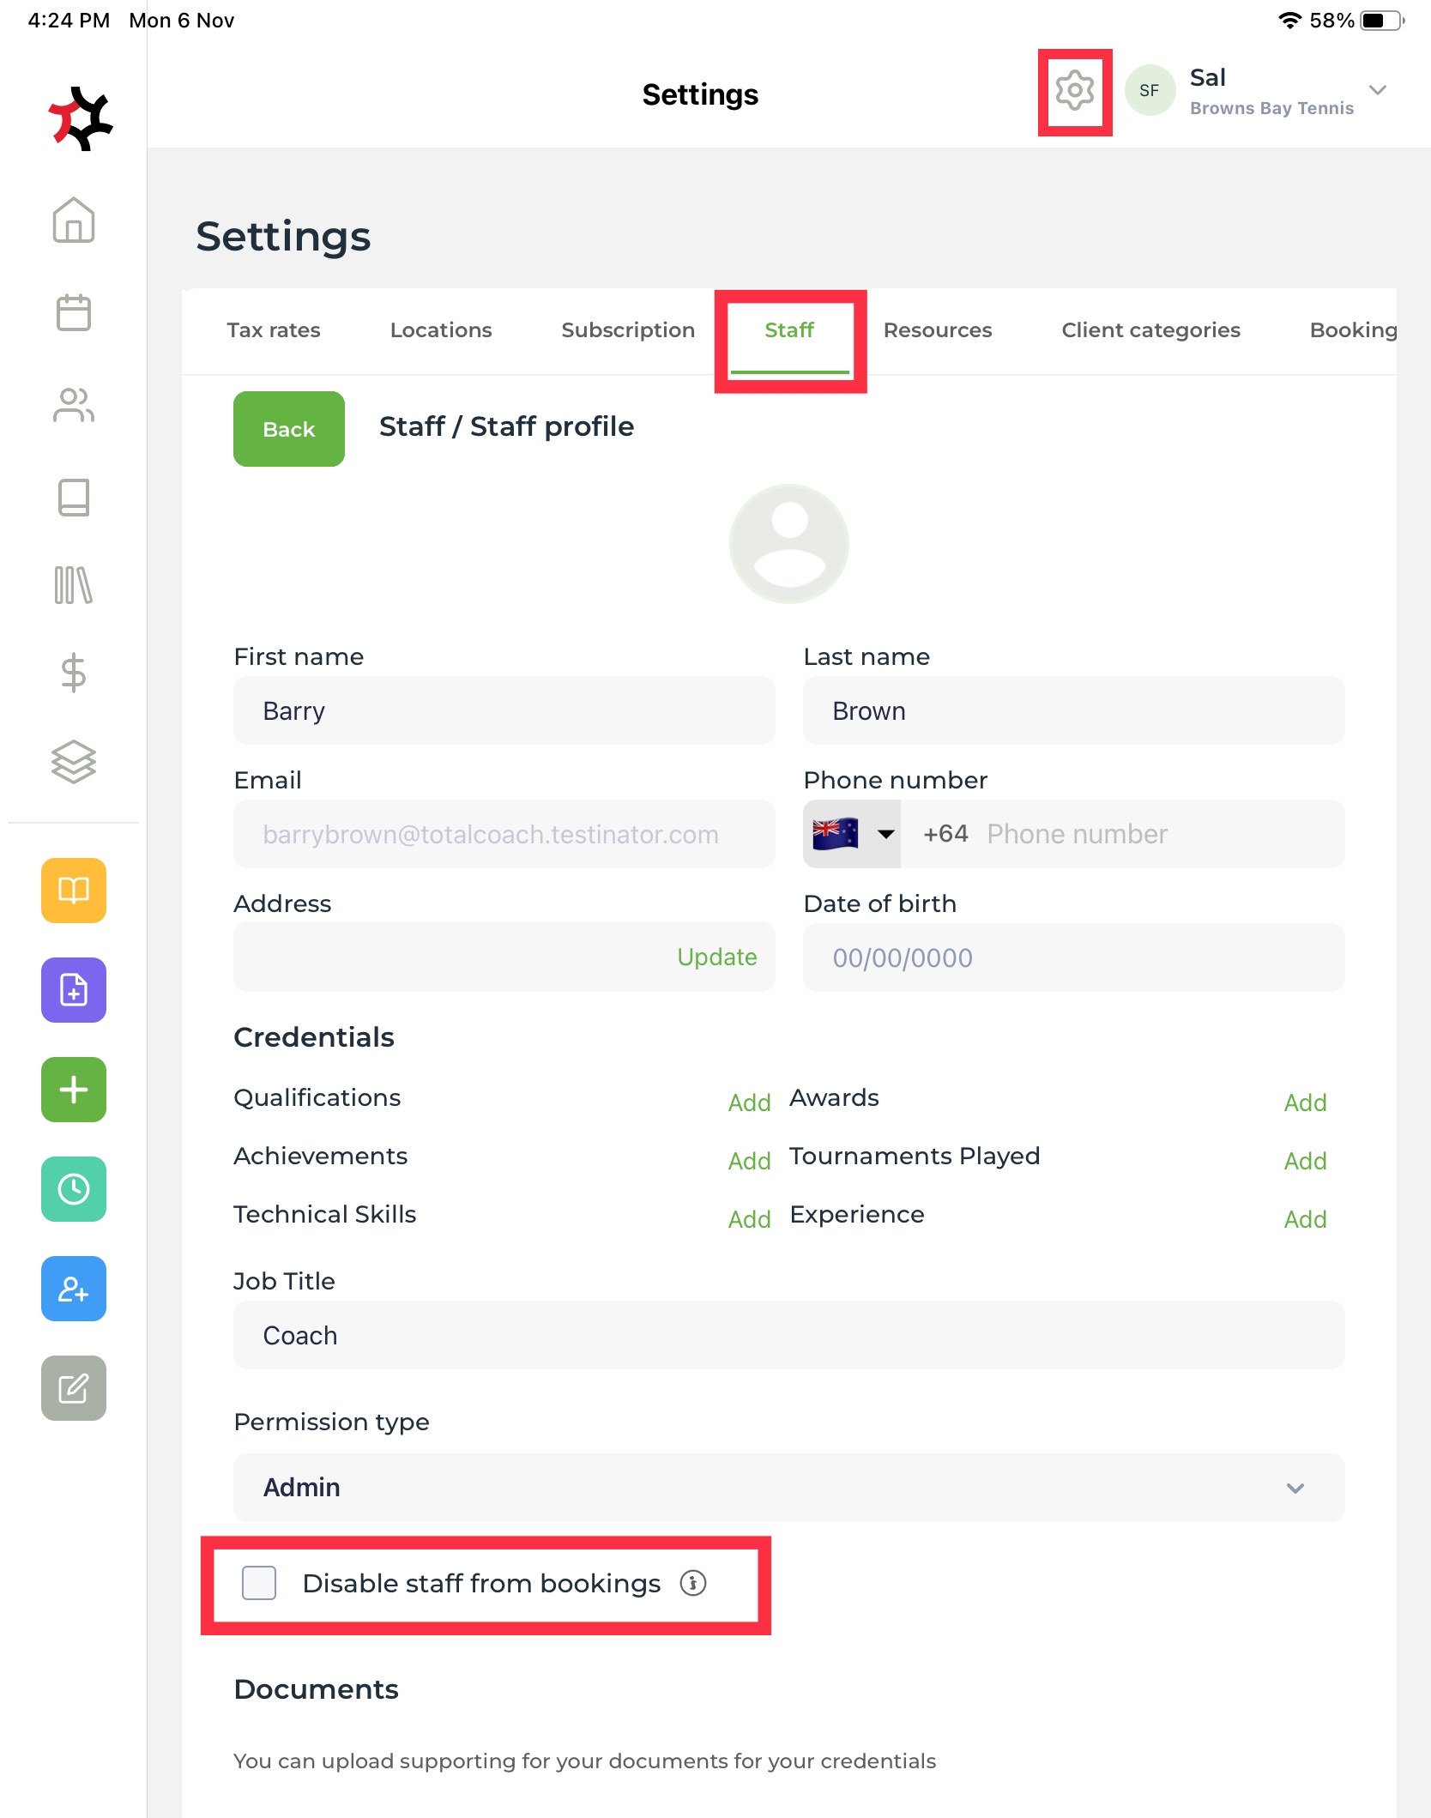Tap the green plus quick-add button
The width and height of the screenshot is (1431, 1818).
pos(74,1090)
